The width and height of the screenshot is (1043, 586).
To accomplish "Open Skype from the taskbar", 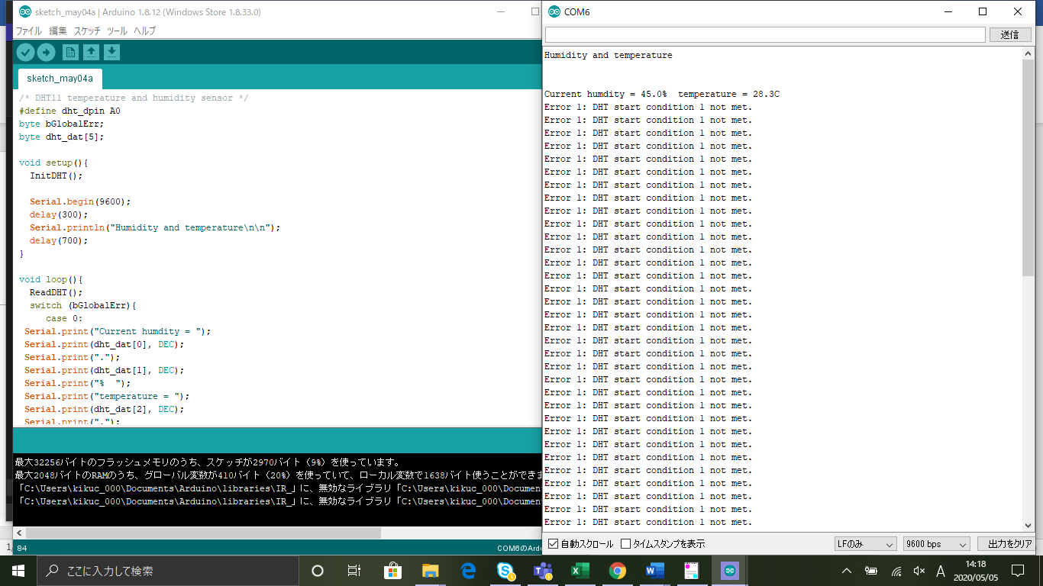I will (505, 571).
